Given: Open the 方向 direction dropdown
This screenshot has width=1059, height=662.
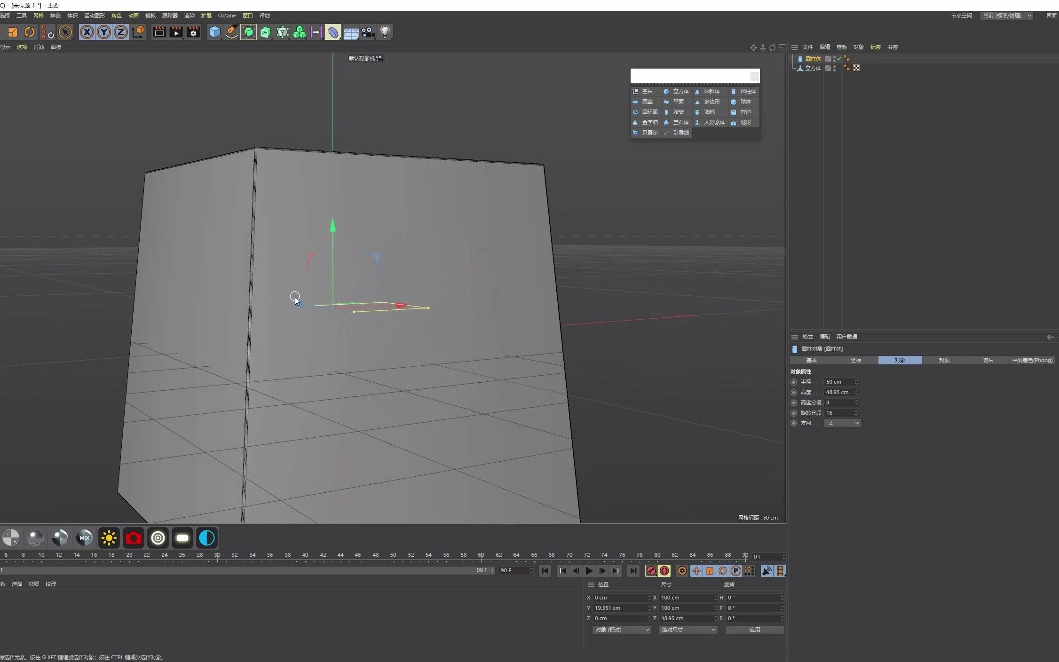Looking at the screenshot, I should [842, 423].
